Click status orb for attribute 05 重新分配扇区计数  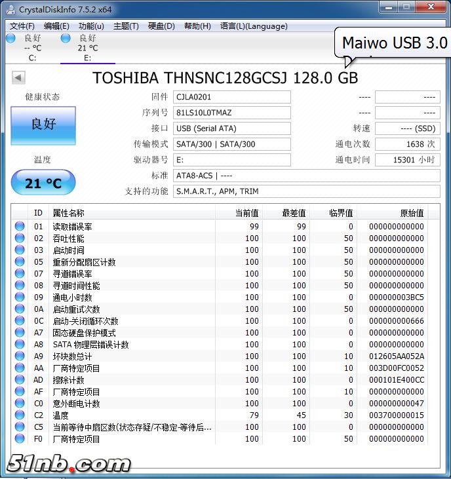click(20, 262)
